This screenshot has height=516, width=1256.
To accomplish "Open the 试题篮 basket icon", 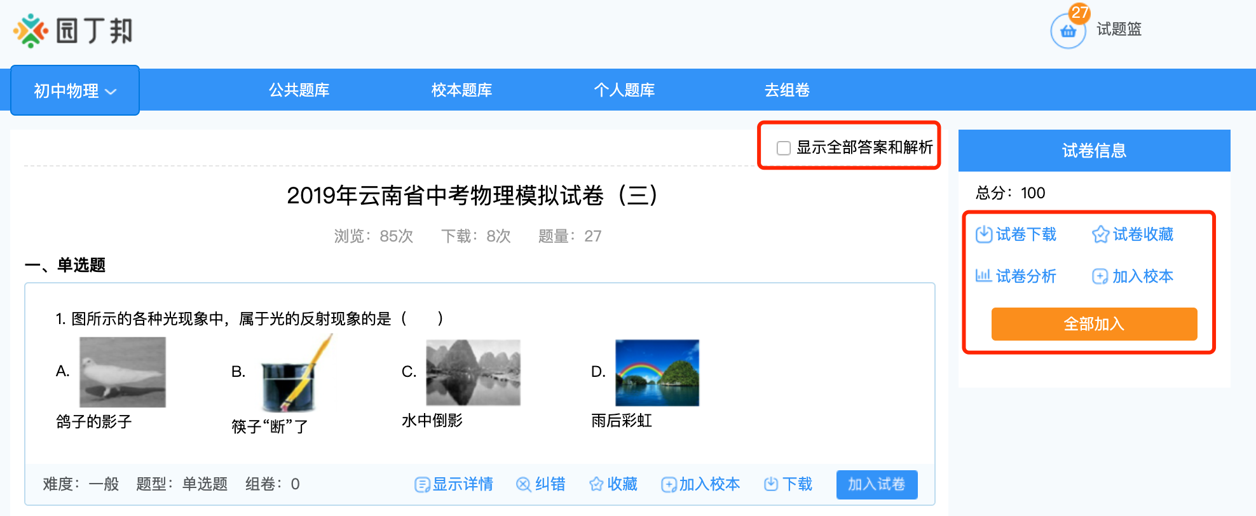I will (x=1068, y=31).
